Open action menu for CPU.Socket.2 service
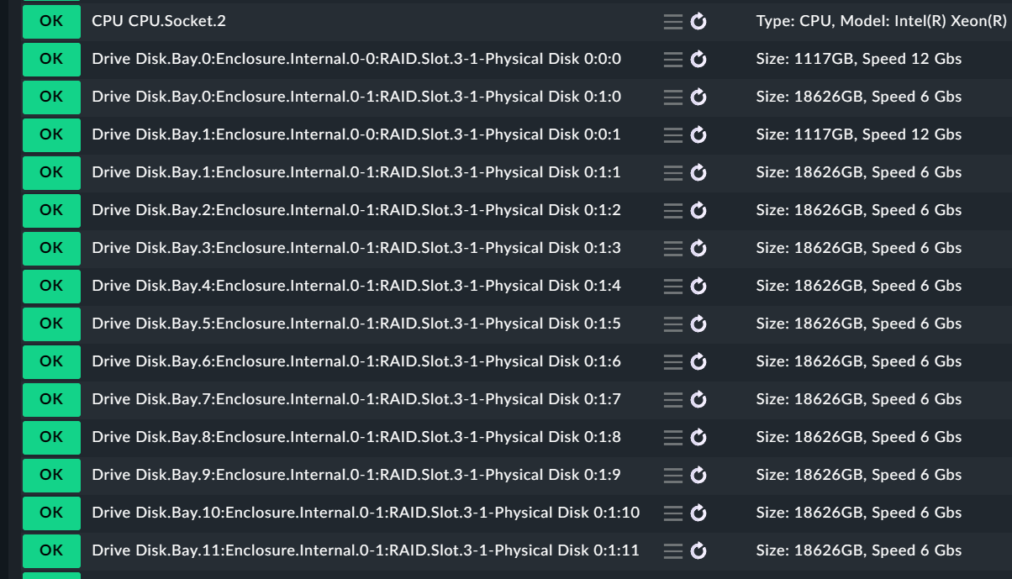 pyautogui.click(x=672, y=22)
